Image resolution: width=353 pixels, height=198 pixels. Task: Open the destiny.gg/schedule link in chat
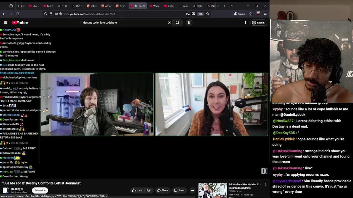pyautogui.click(x=17, y=73)
